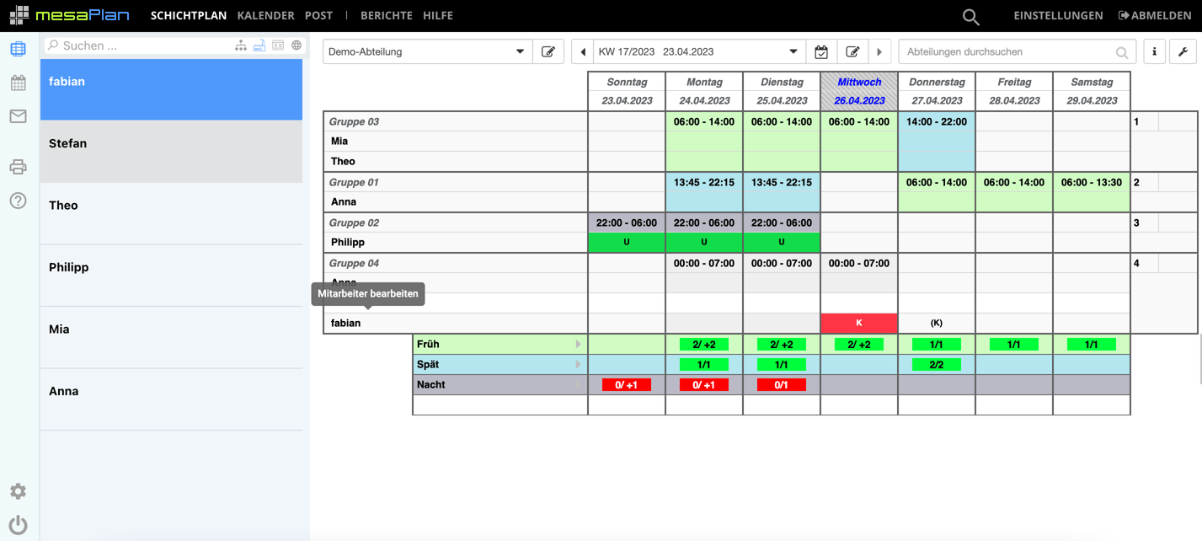Image resolution: width=1202 pixels, height=541 pixels.
Task: Click ABMELDEN to log out
Action: tap(1156, 15)
